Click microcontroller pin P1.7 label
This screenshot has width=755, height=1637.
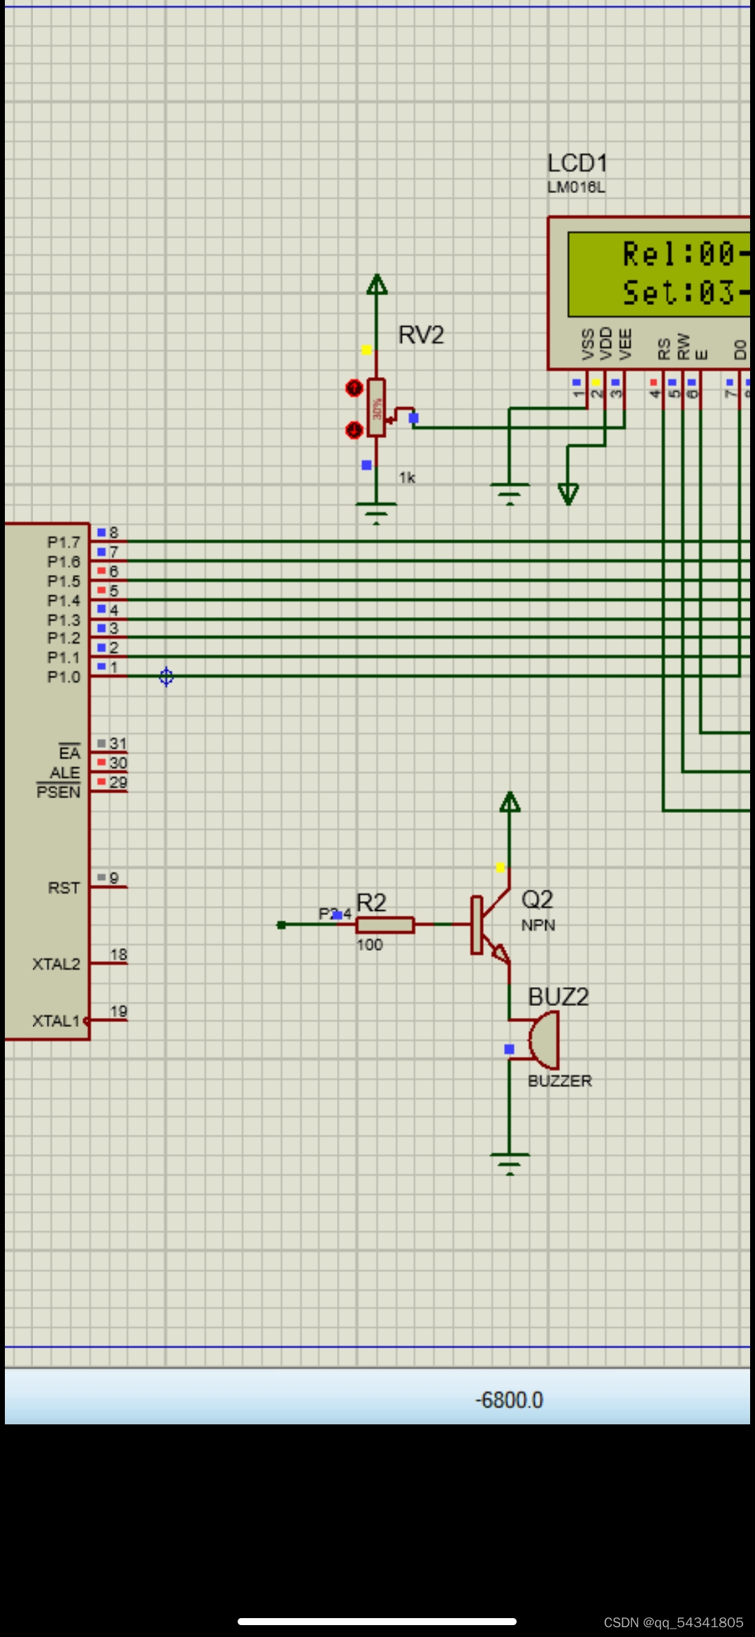pos(64,542)
